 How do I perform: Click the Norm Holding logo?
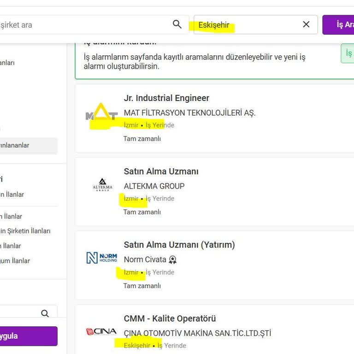[x=102, y=258]
